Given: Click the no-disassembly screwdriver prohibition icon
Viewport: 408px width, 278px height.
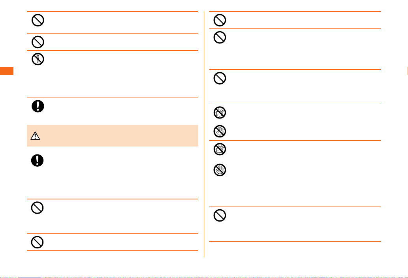Looking at the screenshot, I should tap(38, 59).
